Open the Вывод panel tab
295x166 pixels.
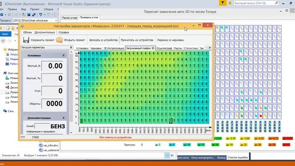pyautogui.click(x=221, y=158)
